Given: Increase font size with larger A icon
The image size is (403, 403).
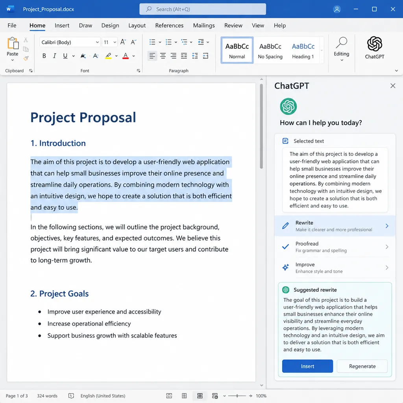Looking at the screenshot, I should 123,42.
